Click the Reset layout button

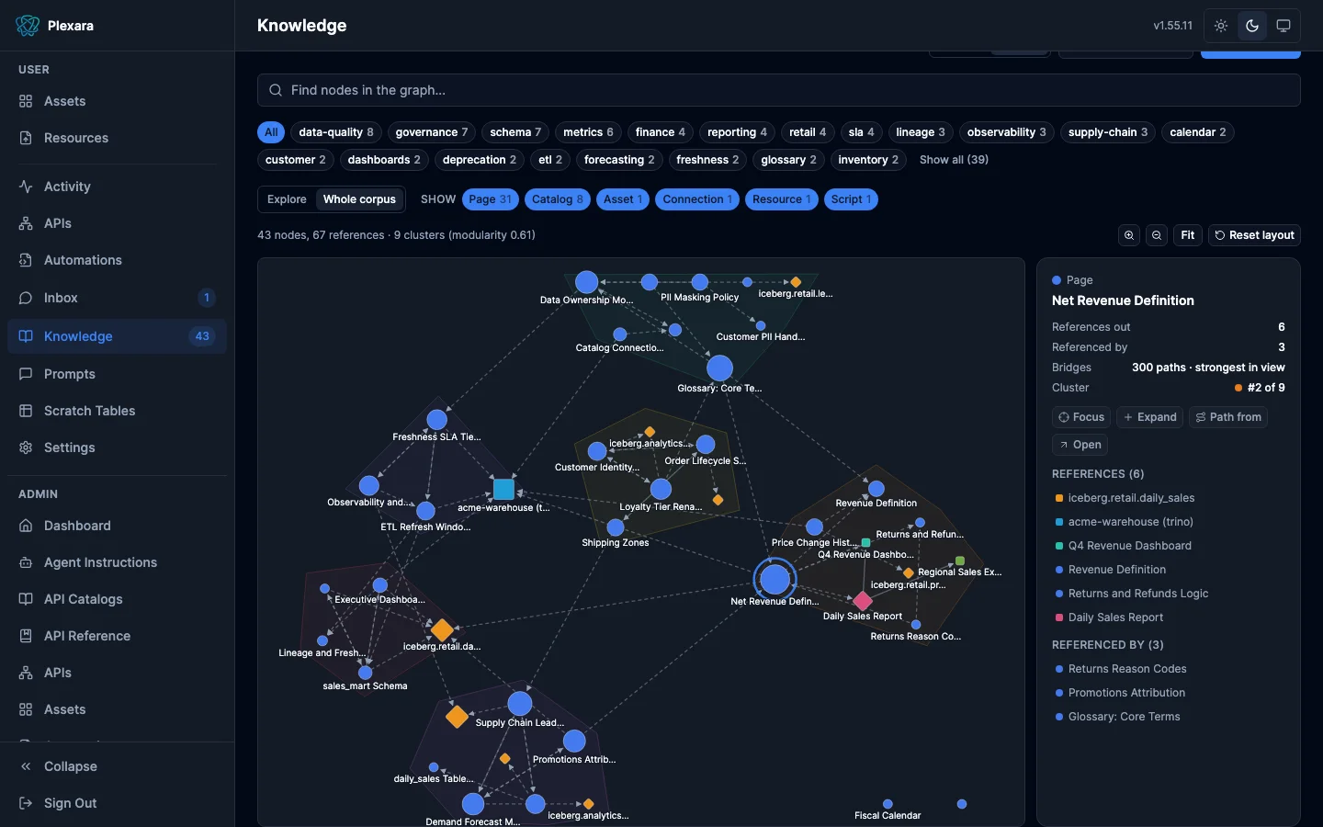[x=1254, y=235]
